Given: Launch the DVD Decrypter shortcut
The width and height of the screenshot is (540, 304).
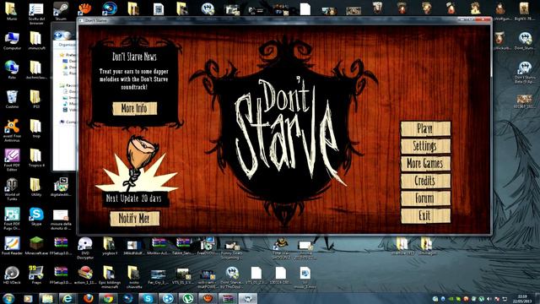Looking at the screenshot, I should click(85, 247).
